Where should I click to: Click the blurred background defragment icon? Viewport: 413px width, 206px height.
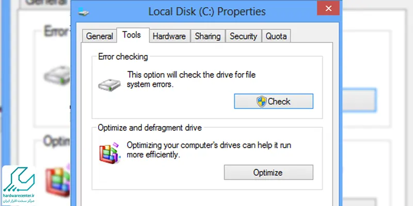click(58, 180)
